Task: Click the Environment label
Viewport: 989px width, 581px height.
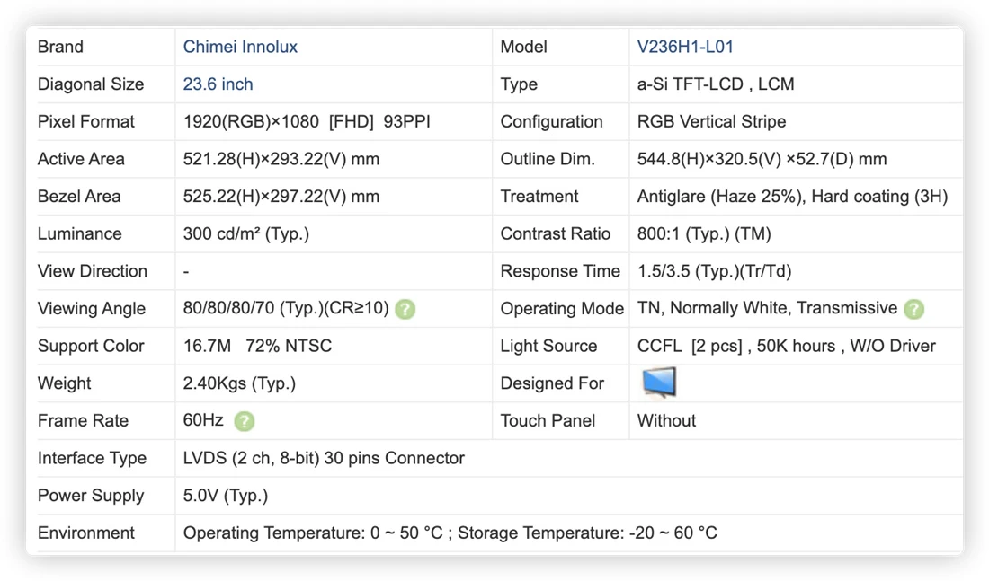Action: point(85,533)
